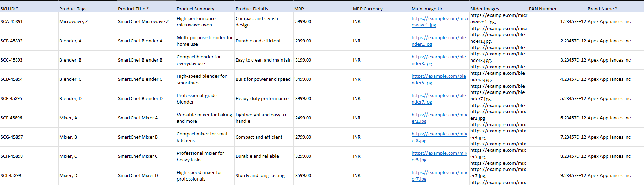Image resolution: width=644 pixels, height=185 pixels.
Task: Open the mixer7.jpg main image link
Action: (439, 176)
